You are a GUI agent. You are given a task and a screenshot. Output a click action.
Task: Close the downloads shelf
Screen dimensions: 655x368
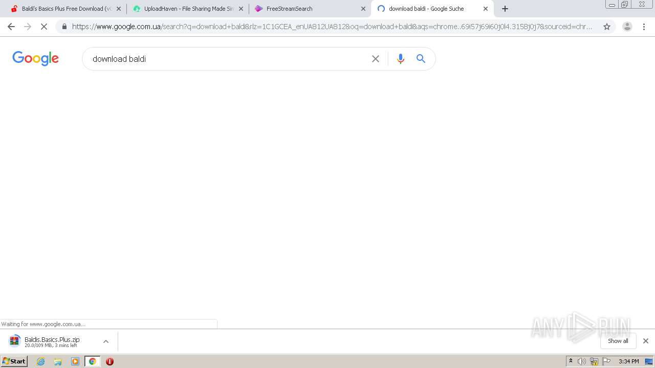tap(646, 341)
